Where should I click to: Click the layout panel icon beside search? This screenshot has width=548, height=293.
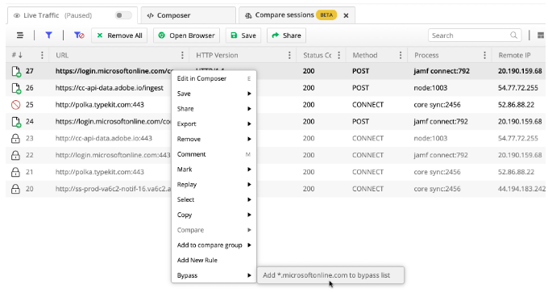[x=541, y=36]
